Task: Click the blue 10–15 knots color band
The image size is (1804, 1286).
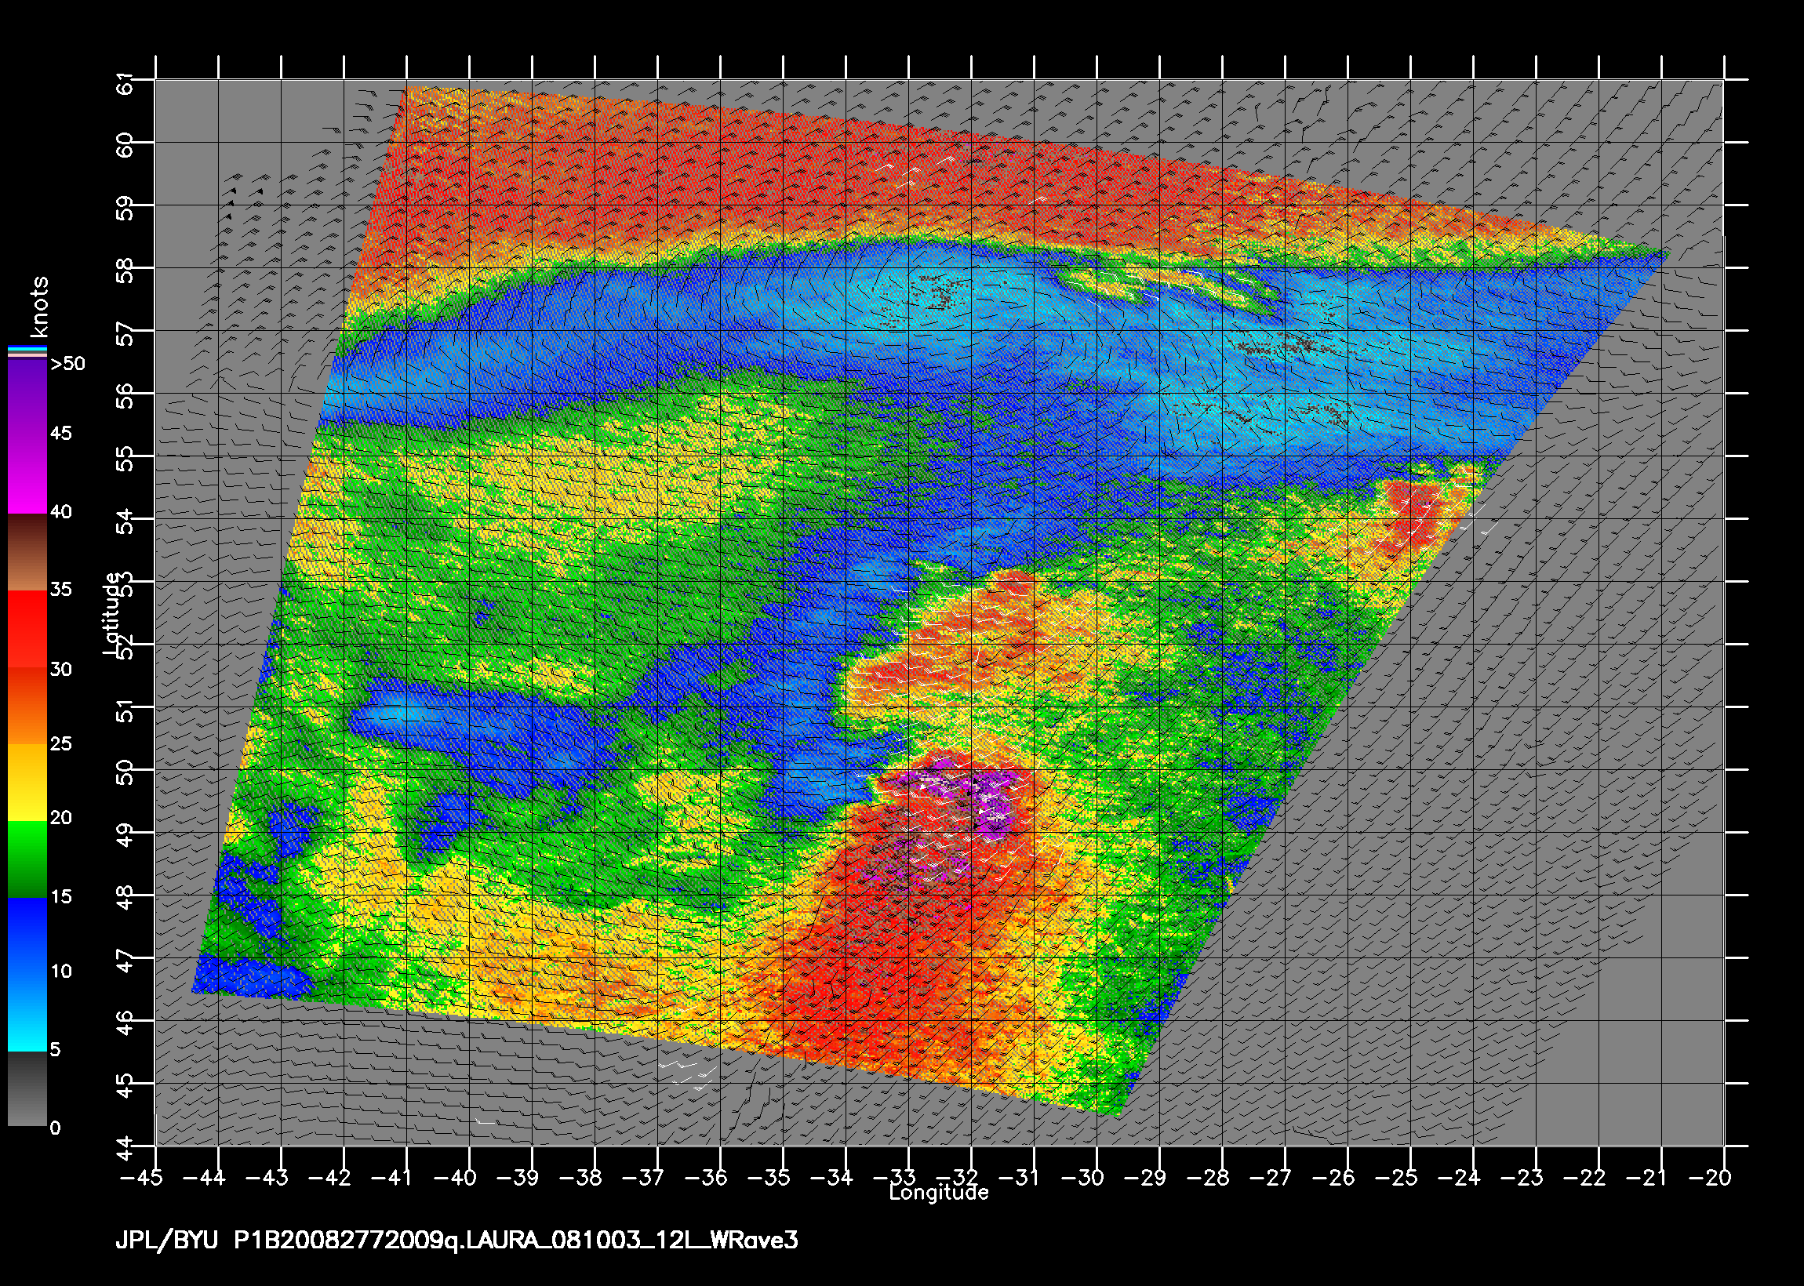Action: click(27, 936)
